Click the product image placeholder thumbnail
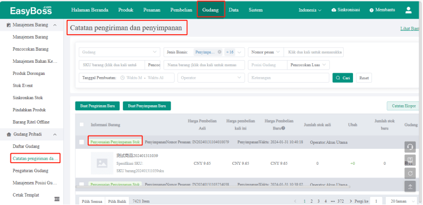This screenshot has width=423, height=205. (x=102, y=163)
